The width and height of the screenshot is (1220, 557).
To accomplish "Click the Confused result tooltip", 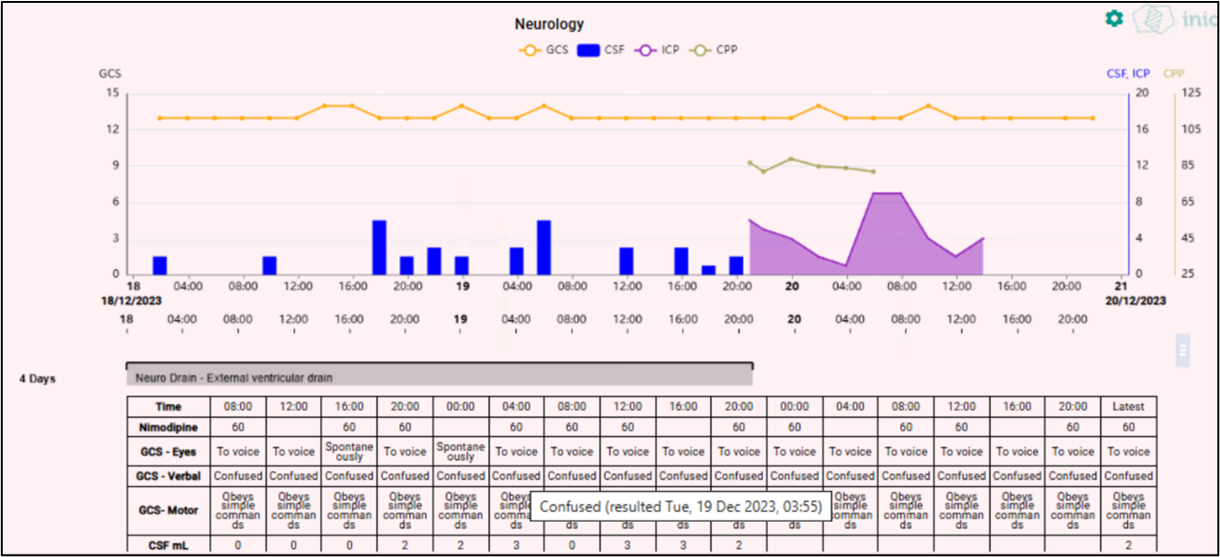I will (x=680, y=506).
